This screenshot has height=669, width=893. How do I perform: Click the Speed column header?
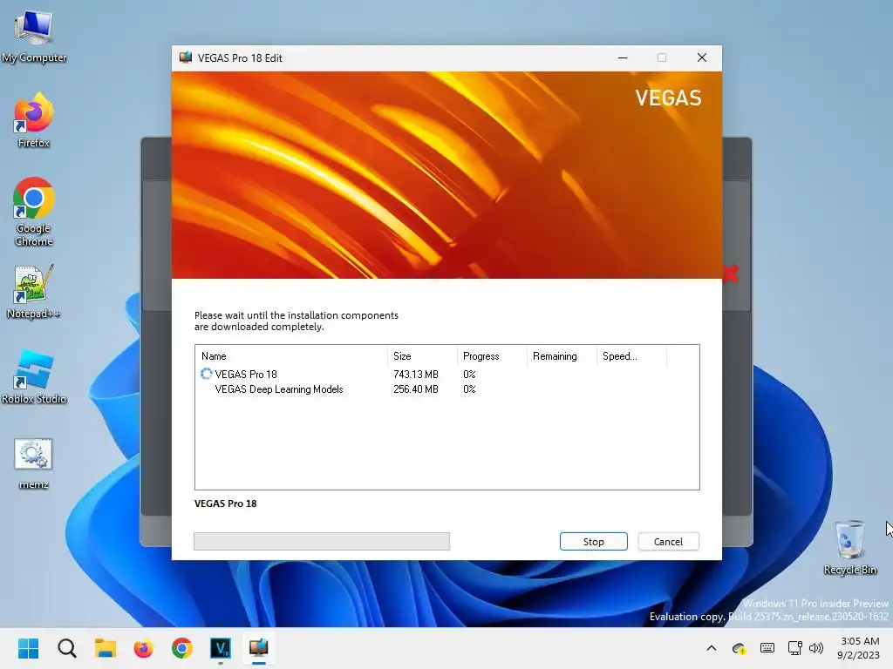point(631,356)
